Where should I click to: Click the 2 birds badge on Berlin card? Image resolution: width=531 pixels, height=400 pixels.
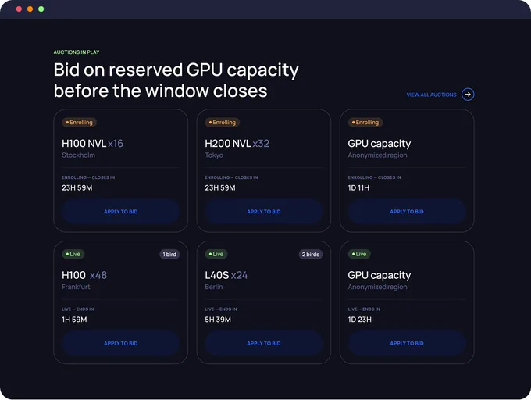[311, 255]
